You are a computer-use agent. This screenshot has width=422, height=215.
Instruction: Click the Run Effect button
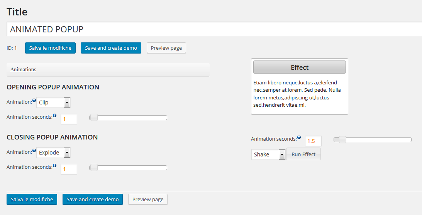[x=303, y=154]
